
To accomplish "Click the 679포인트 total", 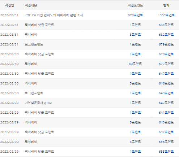I will pos(166,44).
